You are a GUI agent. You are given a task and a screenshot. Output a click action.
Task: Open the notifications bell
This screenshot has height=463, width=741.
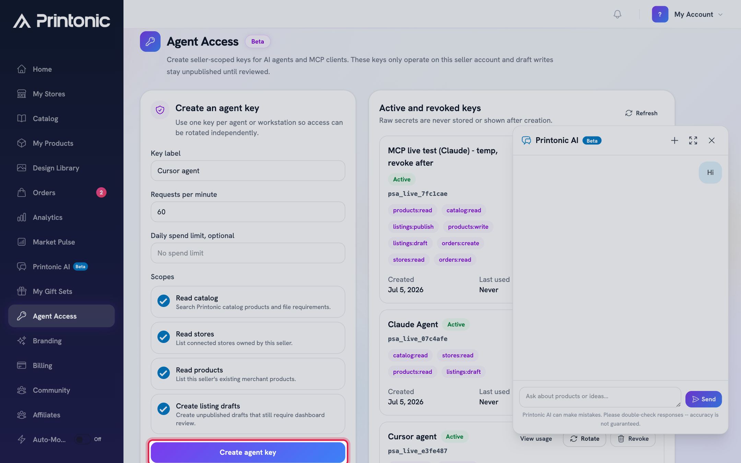click(617, 14)
